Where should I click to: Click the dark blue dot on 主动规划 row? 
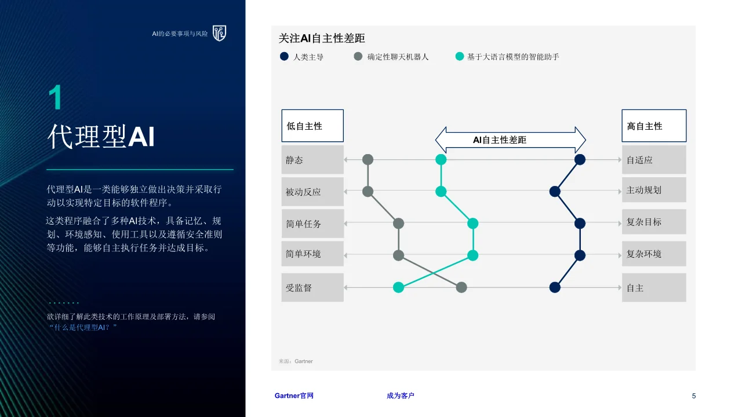[555, 191]
